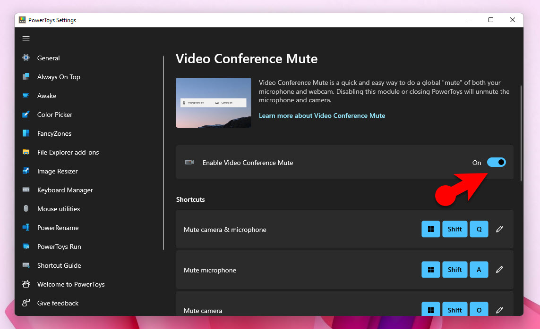Click the A key shortcut button
Viewport: 540px width, 329px height.
pos(479,270)
